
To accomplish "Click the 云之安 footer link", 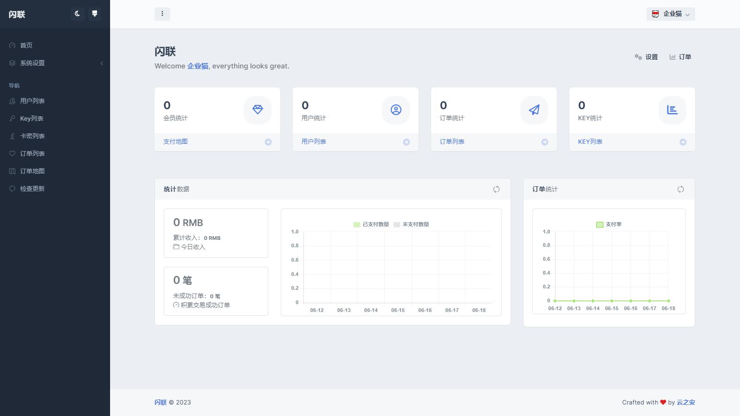I will [x=686, y=403].
